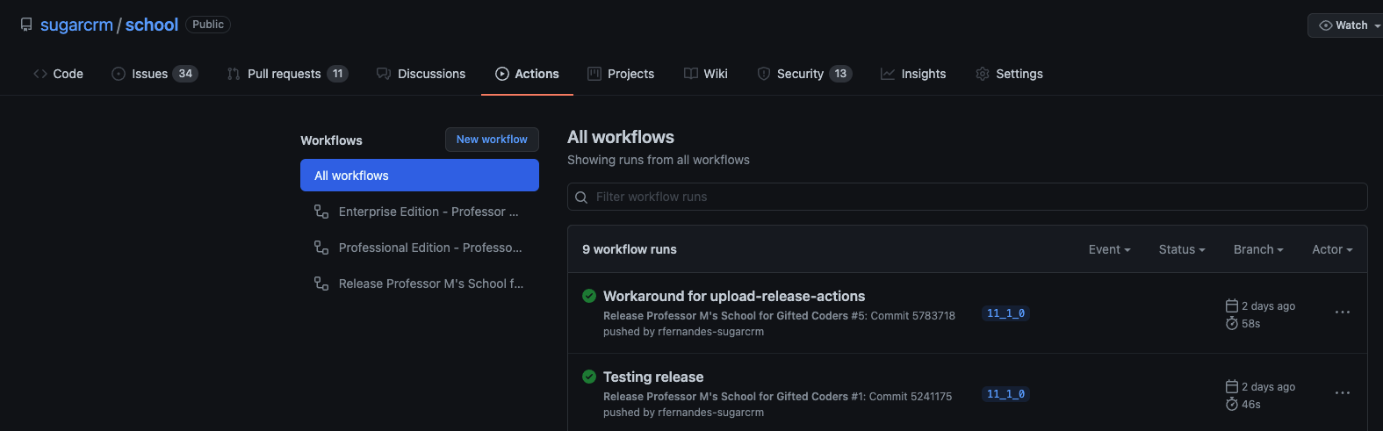
Task: Click 11_1_0 branch label on Workaround run
Action: point(1005,313)
